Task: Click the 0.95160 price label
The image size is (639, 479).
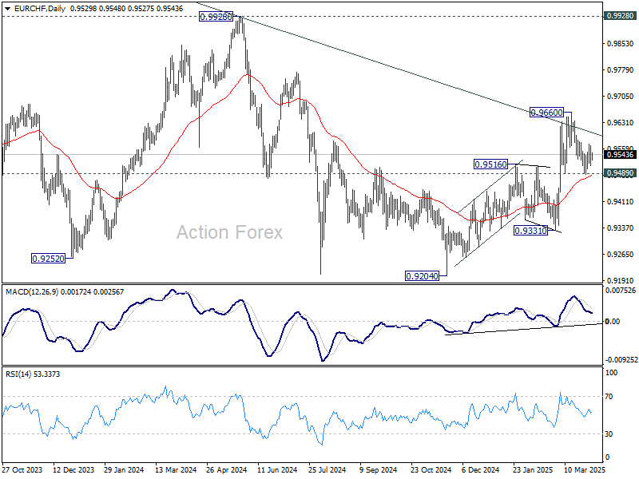Action: pyautogui.click(x=490, y=164)
